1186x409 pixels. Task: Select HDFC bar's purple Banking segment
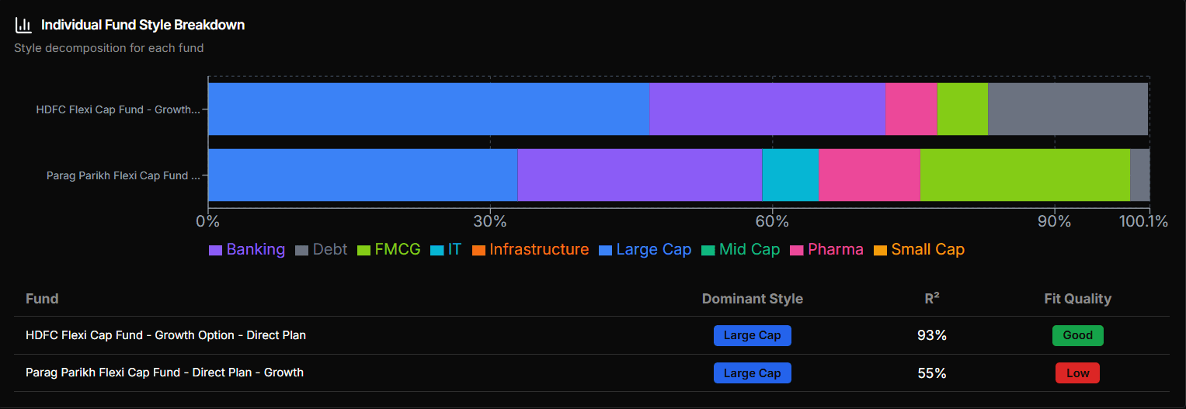pyautogui.click(x=767, y=109)
